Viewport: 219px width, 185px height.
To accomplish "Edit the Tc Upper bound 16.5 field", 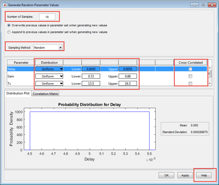I will (128, 84).
